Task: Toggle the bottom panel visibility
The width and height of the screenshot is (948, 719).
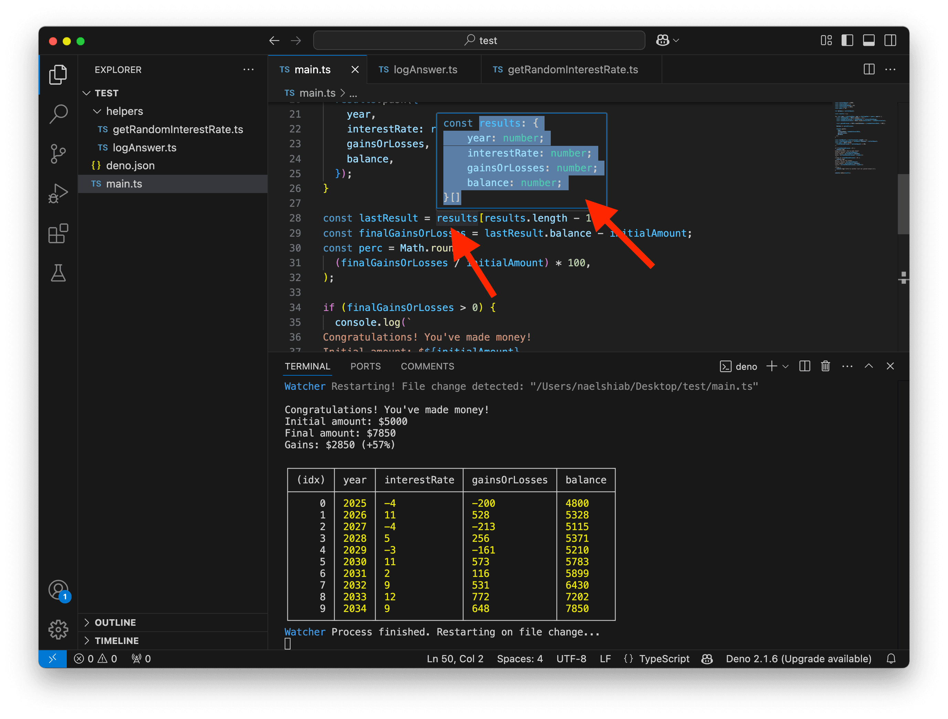Action: pyautogui.click(x=869, y=40)
